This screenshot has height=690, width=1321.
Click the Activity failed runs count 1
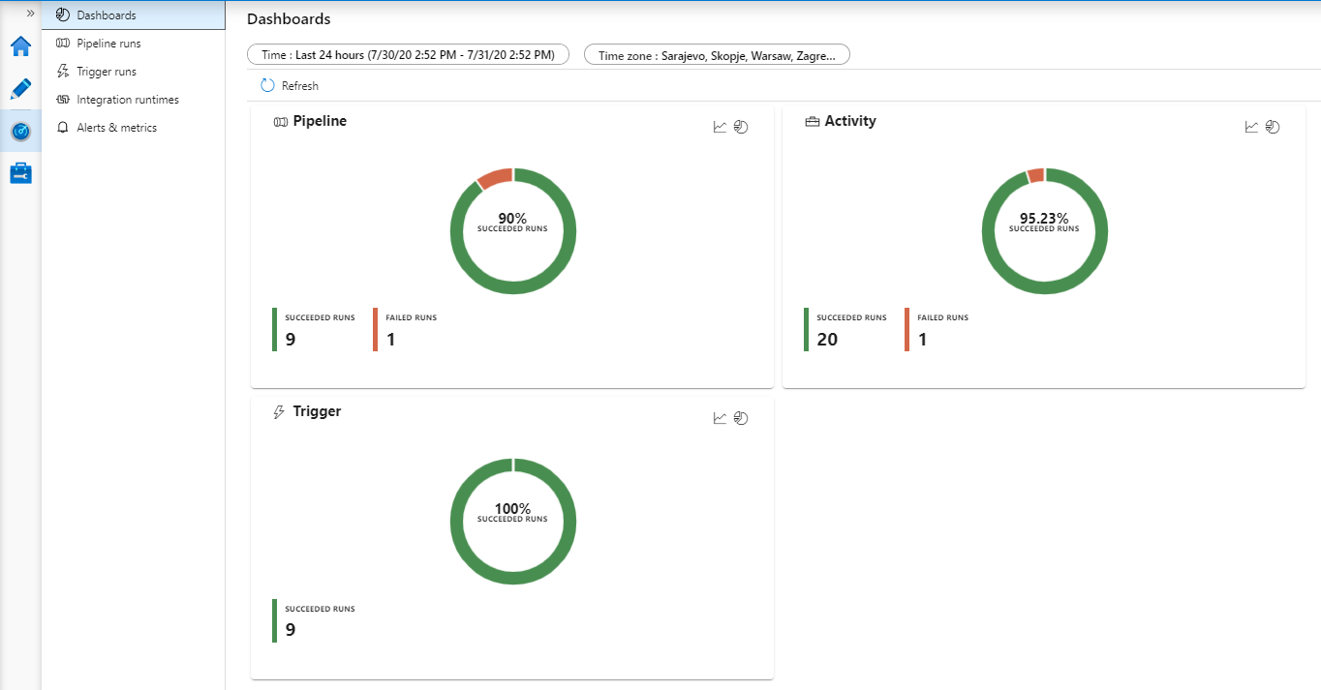923,339
